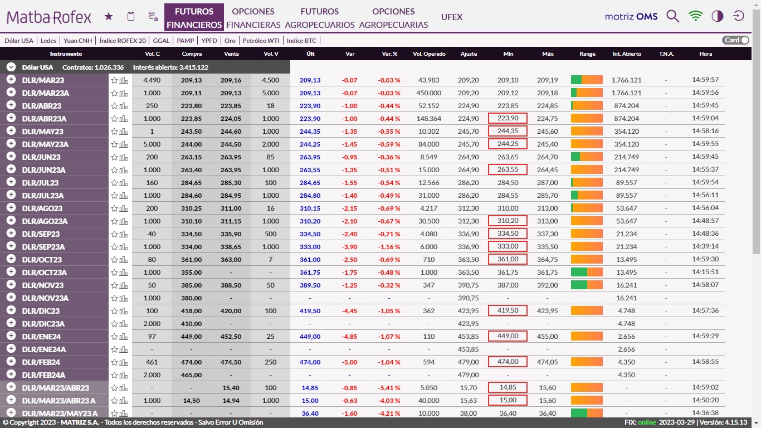Open the search magnifier icon
The height and width of the screenshot is (428, 761).
(672, 16)
